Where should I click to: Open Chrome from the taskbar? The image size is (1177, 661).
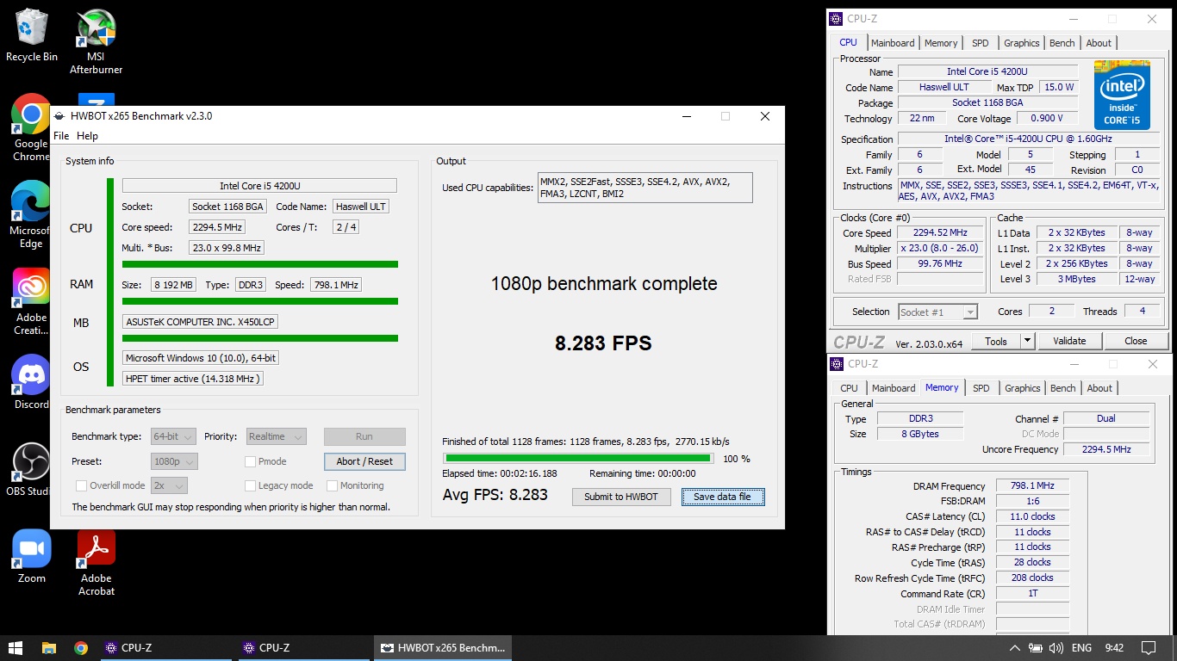click(x=81, y=648)
